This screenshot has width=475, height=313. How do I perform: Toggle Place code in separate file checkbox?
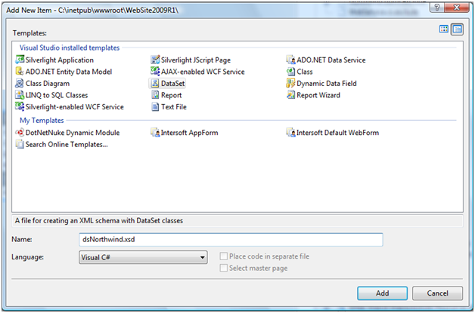point(224,256)
